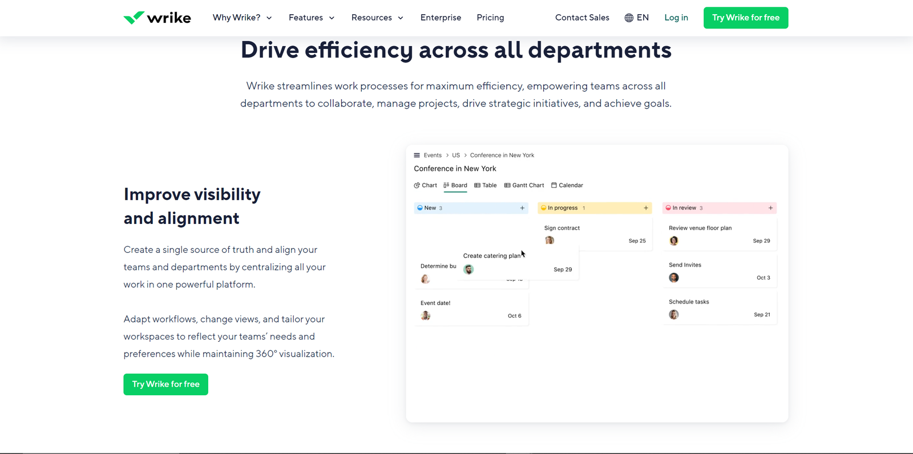Open the Calendar view tab
Screen dimensions: 913x454
click(567, 185)
